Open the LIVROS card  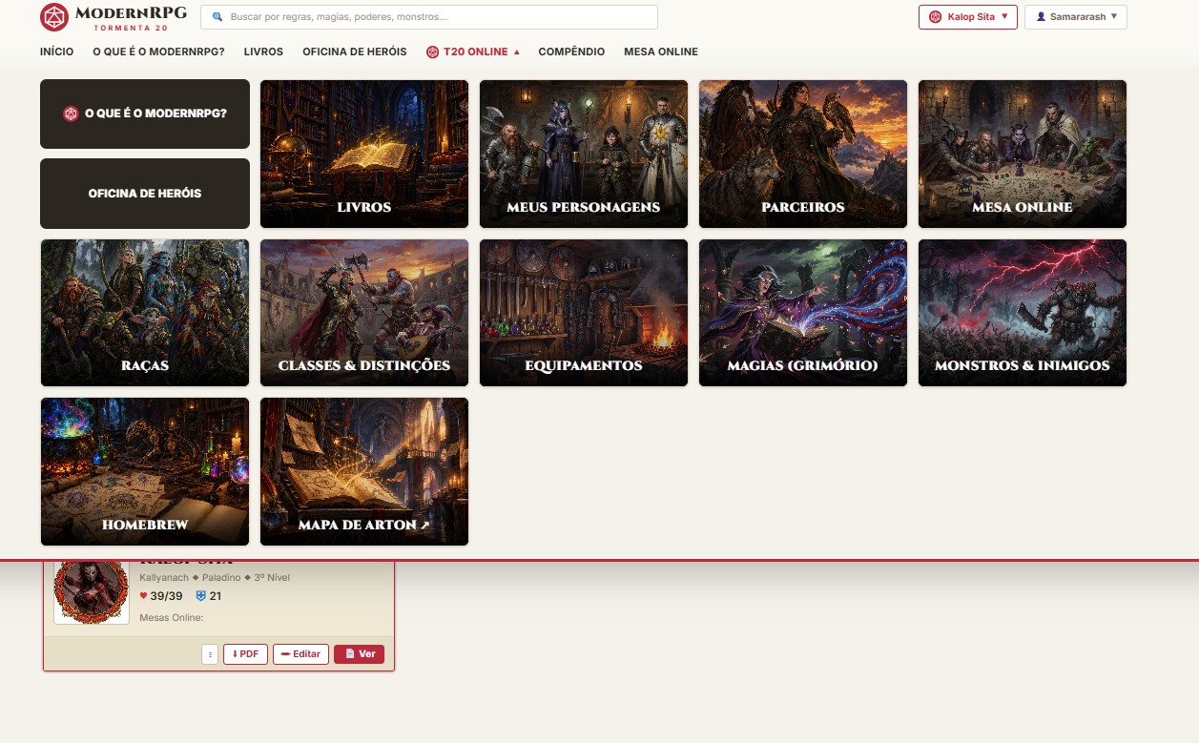pos(364,154)
